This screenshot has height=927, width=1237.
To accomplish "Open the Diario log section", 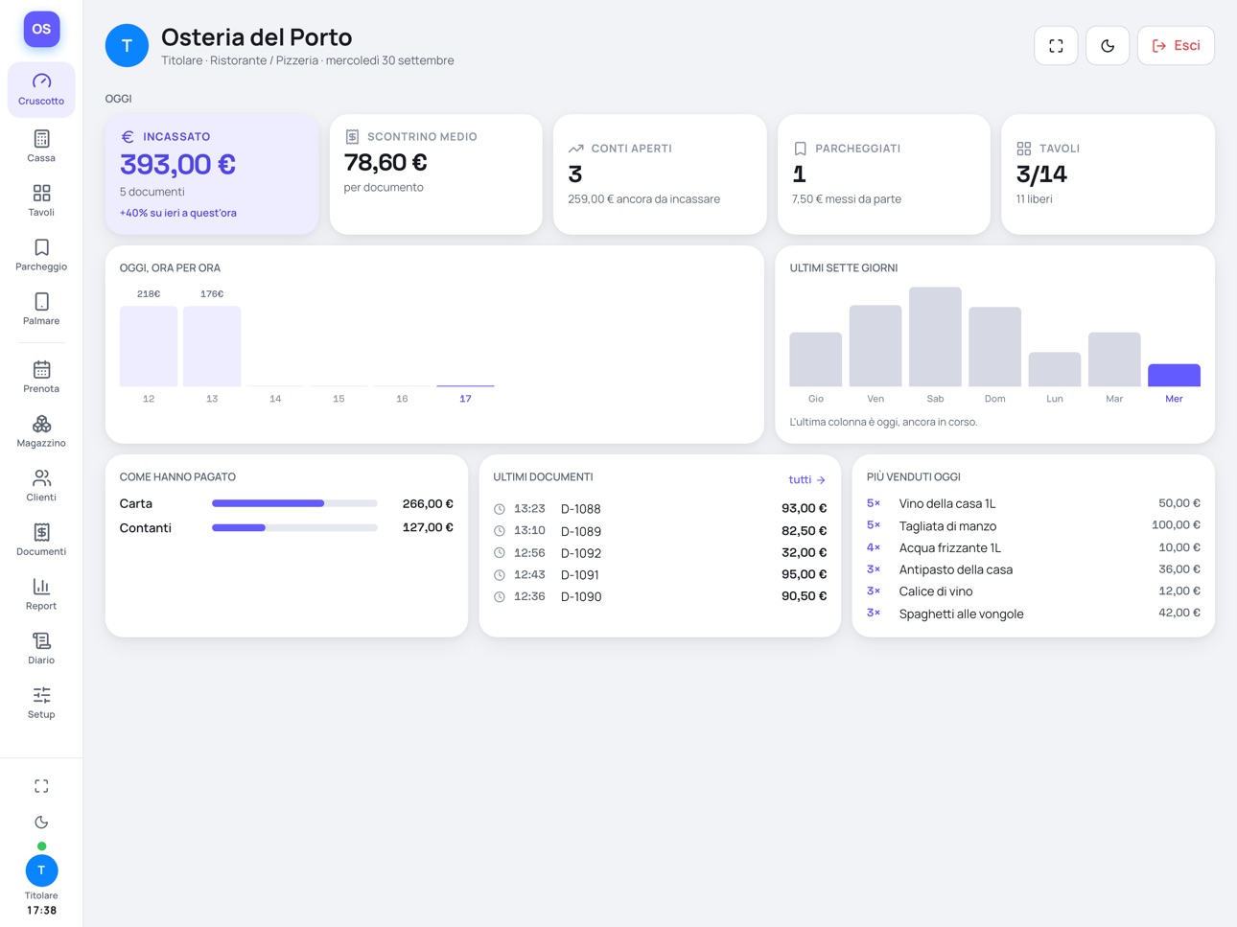I will (41, 648).
